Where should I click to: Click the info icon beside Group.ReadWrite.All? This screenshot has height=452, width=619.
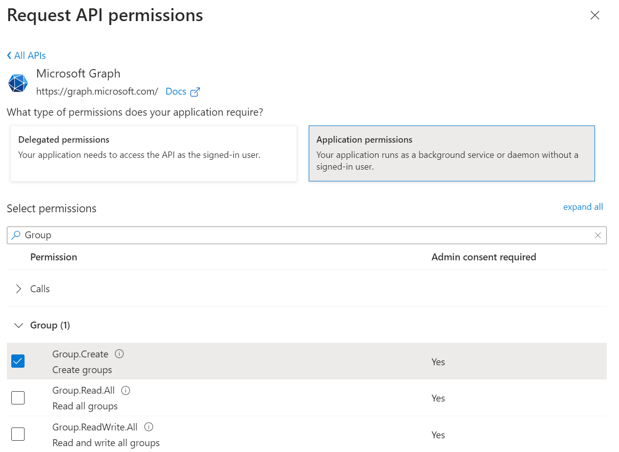[x=149, y=427]
